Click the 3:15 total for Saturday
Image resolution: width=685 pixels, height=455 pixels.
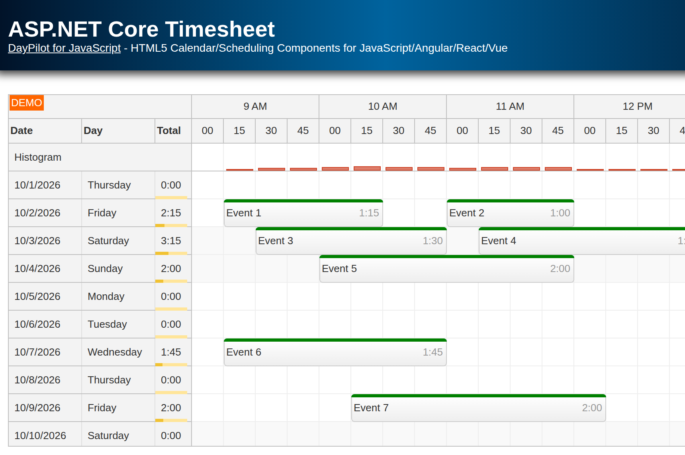pyautogui.click(x=173, y=241)
